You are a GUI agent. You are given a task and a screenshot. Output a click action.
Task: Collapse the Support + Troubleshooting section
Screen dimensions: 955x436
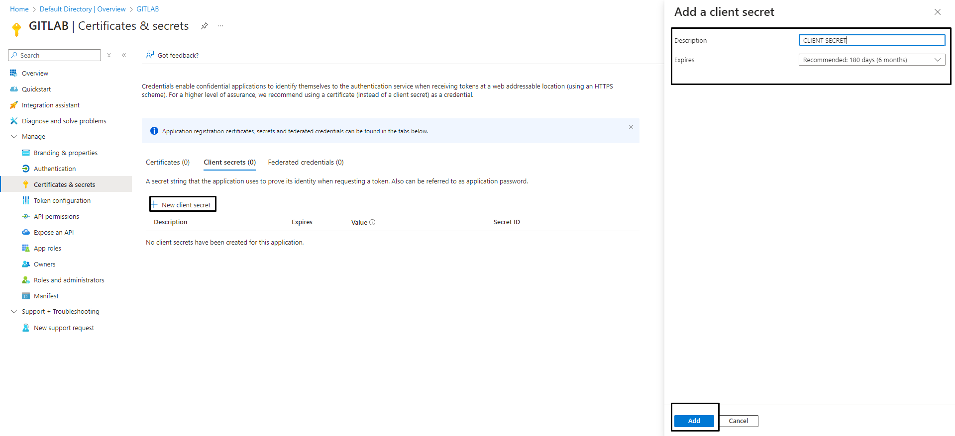(x=14, y=312)
